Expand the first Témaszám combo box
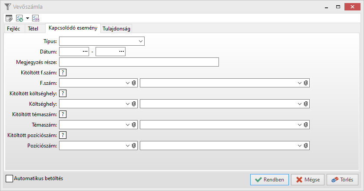This screenshot has height=191, width=364. (x=127, y=124)
